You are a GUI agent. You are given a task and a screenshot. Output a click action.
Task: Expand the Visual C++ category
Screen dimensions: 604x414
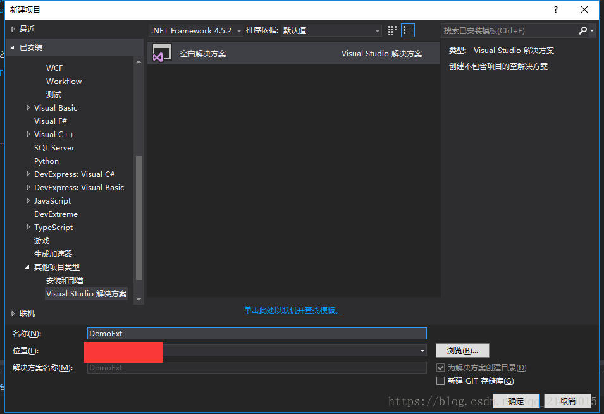click(x=27, y=134)
